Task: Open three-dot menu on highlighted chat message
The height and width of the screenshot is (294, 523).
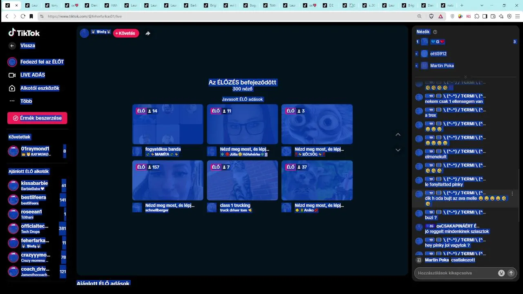Action: [x=512, y=194]
